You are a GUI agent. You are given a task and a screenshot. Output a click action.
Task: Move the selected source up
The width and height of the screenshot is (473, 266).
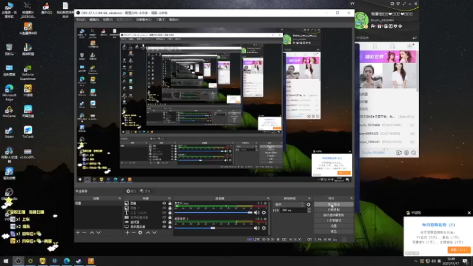(x=148, y=232)
